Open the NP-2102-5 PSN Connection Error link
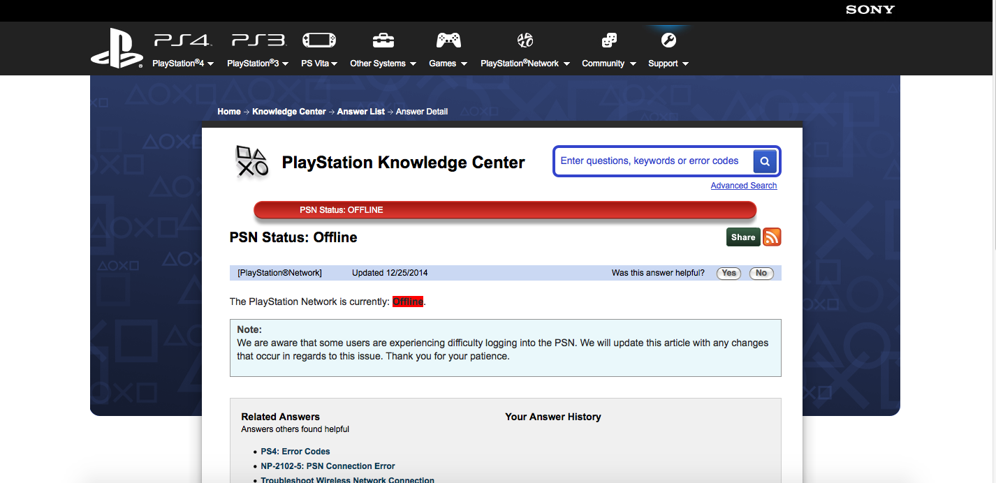The width and height of the screenshot is (996, 483). 328,466
